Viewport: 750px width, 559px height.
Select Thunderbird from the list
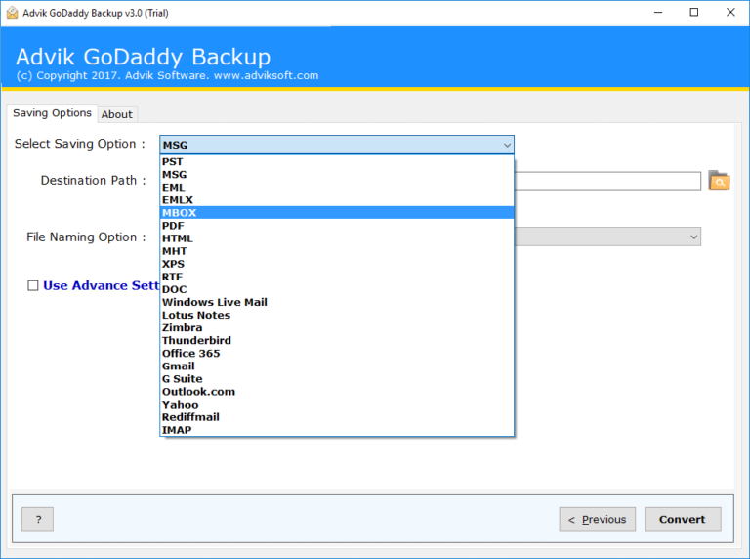tap(337, 340)
